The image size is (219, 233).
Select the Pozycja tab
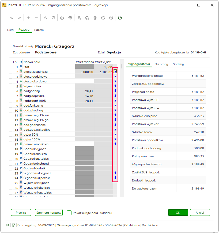tap(24, 30)
